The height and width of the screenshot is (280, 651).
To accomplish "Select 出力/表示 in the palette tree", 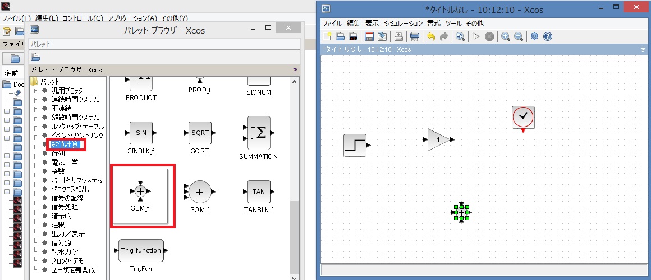I will pos(68,234).
